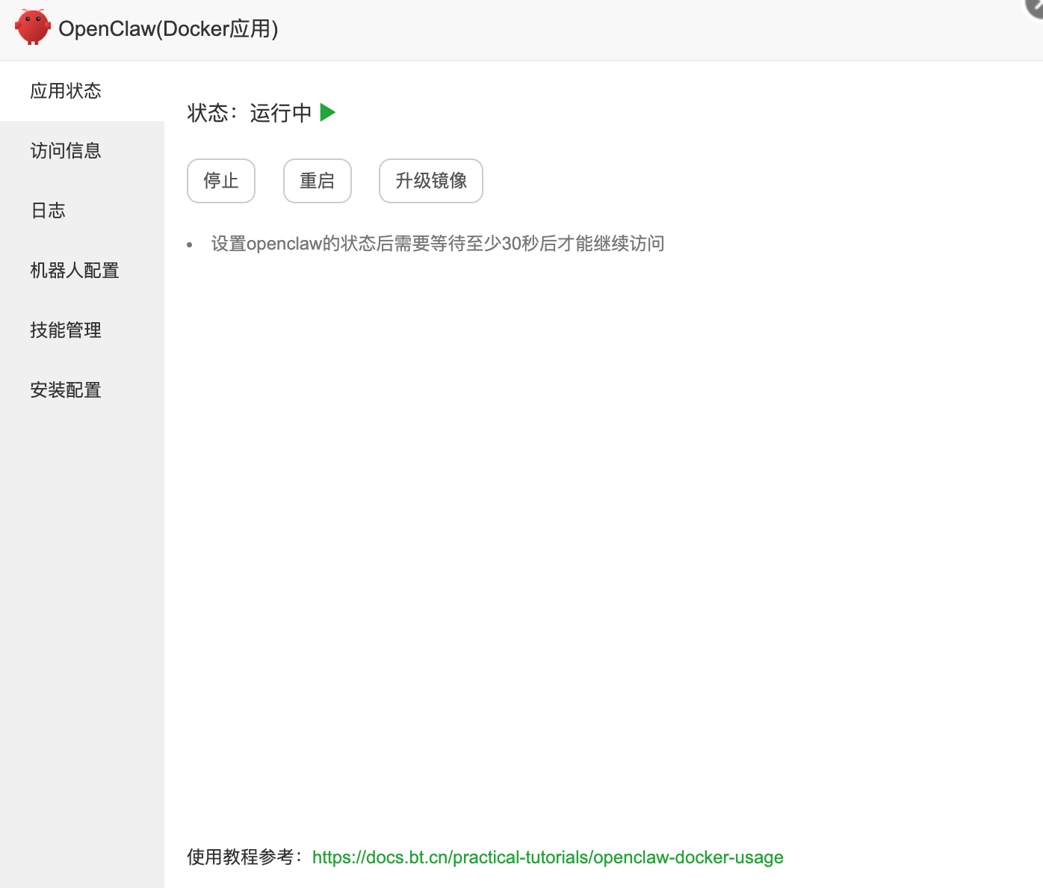Click the red pig logo icon

(x=33, y=26)
